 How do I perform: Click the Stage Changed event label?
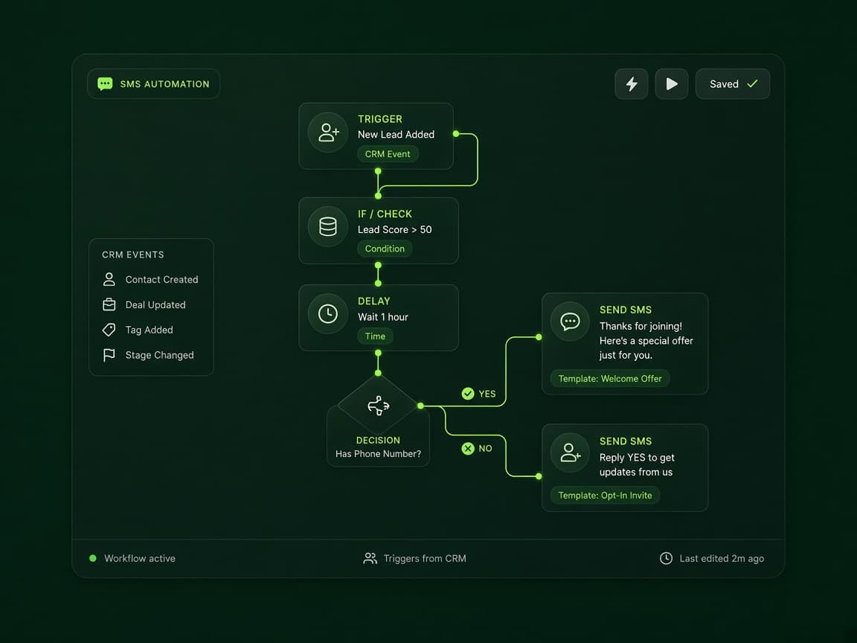(160, 356)
